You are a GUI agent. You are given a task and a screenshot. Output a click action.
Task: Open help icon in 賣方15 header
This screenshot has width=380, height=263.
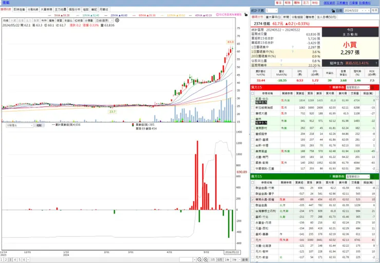click(x=330, y=177)
